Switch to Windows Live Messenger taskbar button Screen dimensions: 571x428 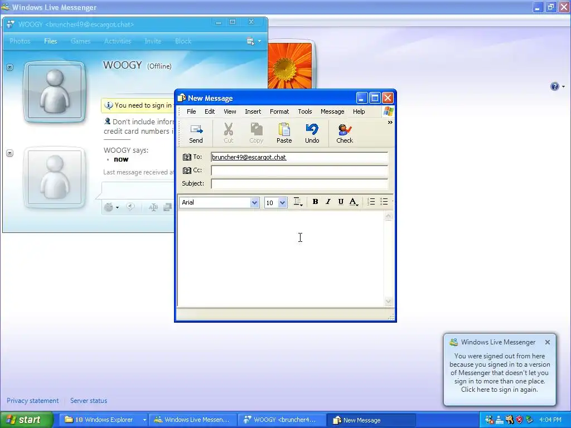(x=192, y=420)
